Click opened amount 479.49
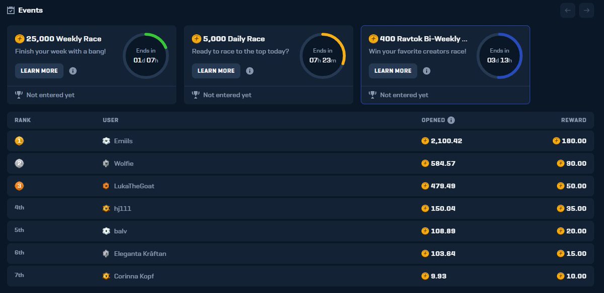The width and height of the screenshot is (604, 293). pos(443,186)
